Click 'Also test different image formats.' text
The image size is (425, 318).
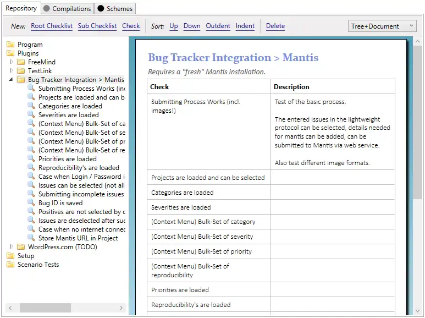point(322,163)
